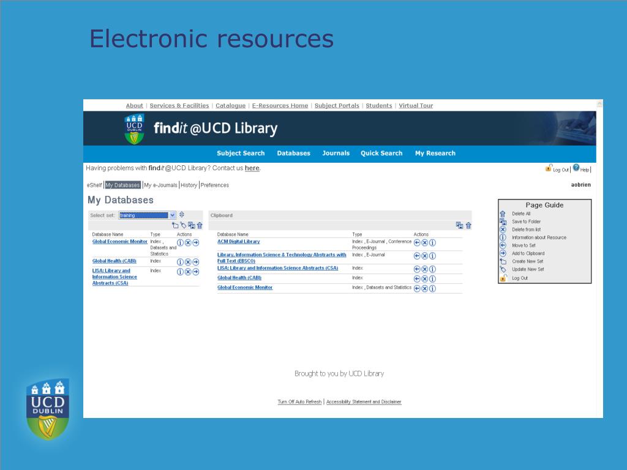Screen dimensions: 627x470
Task: Go to the Journals menu item
Action: [336, 153]
